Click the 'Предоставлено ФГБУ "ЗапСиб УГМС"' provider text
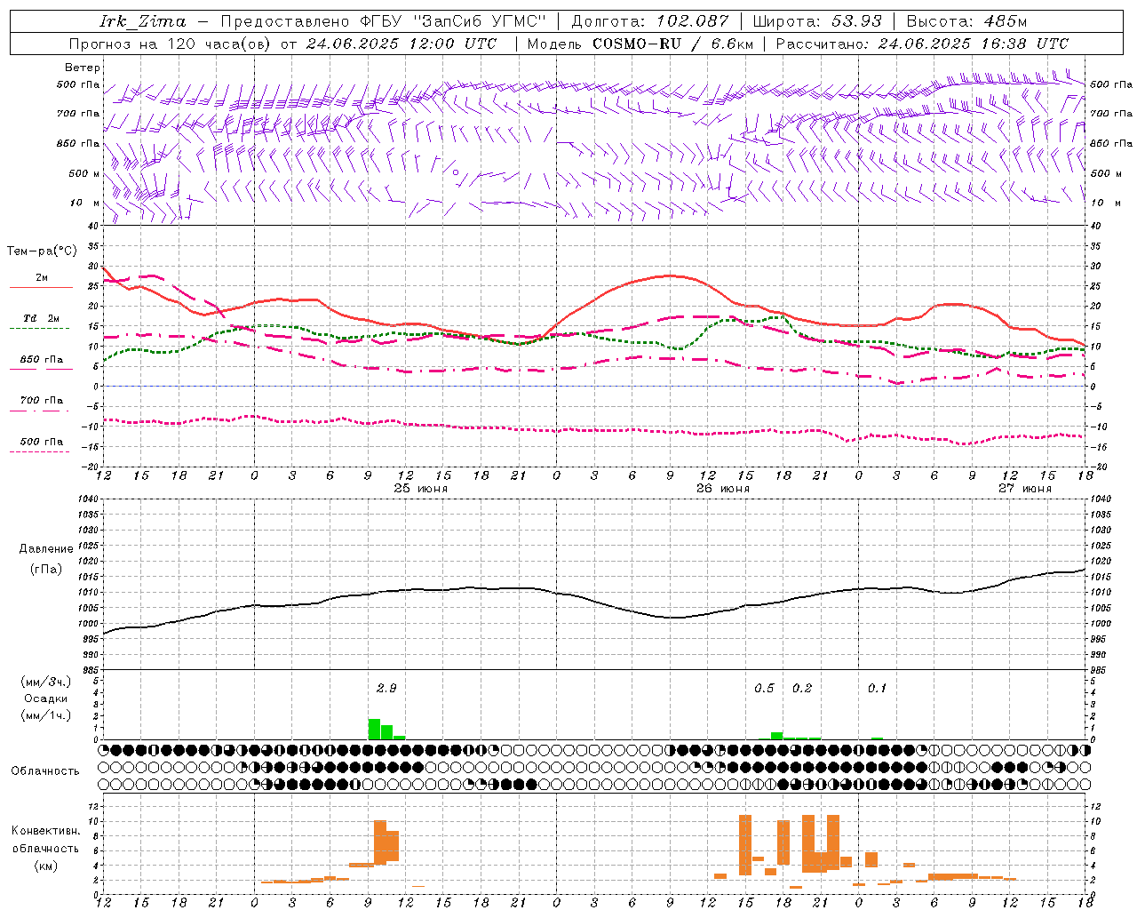 384,21
